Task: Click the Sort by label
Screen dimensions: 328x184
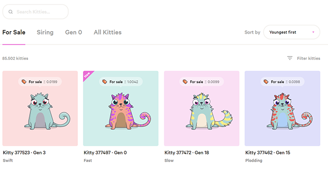Action: pos(252,32)
